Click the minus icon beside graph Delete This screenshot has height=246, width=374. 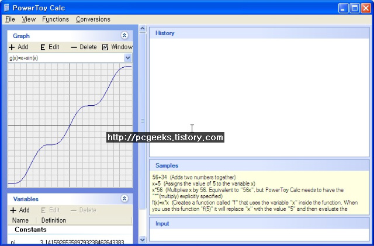pyautogui.click(x=74, y=47)
